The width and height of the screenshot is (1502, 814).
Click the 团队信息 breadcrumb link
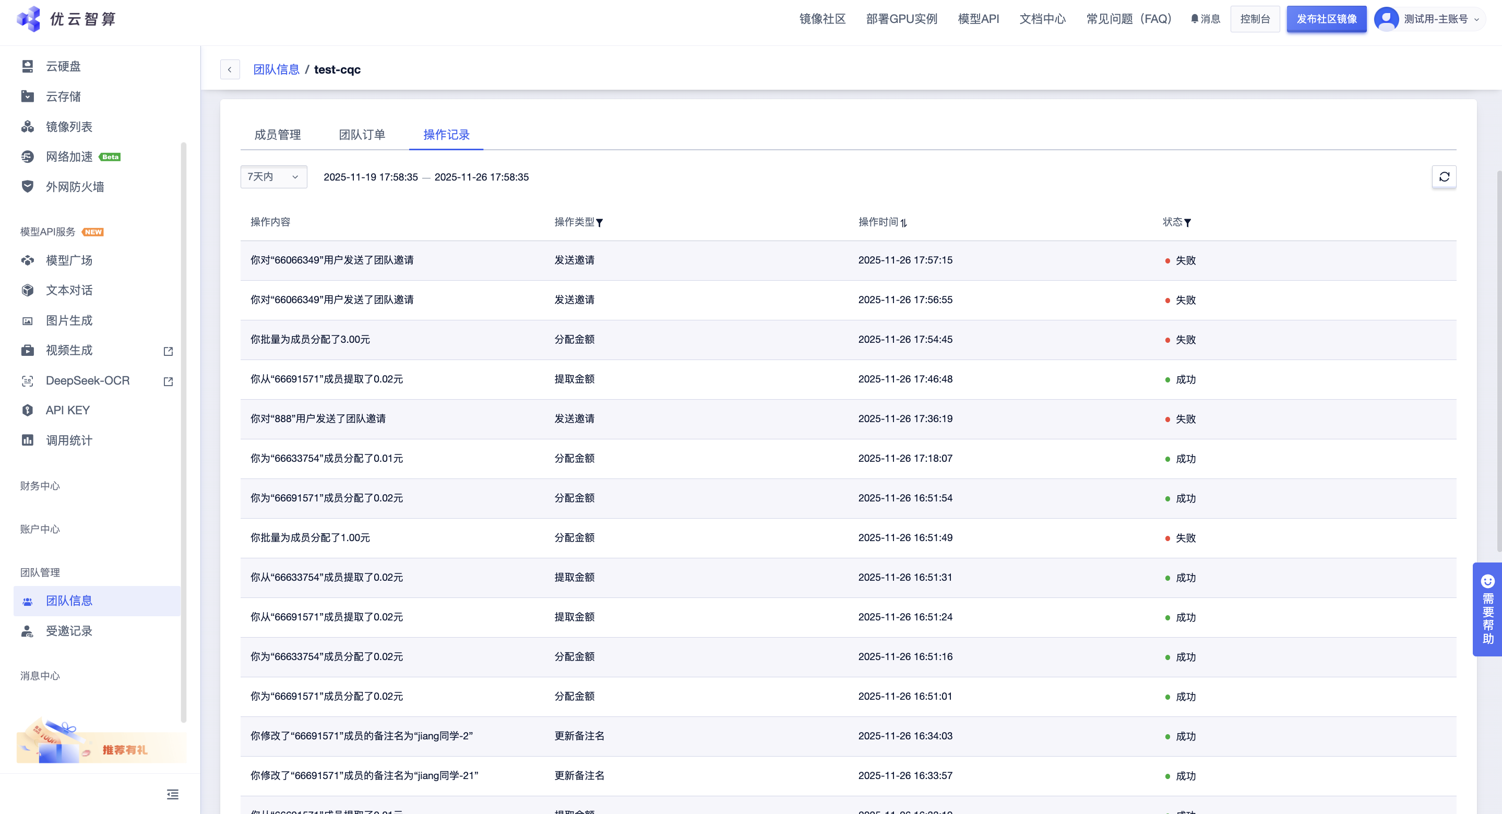(277, 69)
